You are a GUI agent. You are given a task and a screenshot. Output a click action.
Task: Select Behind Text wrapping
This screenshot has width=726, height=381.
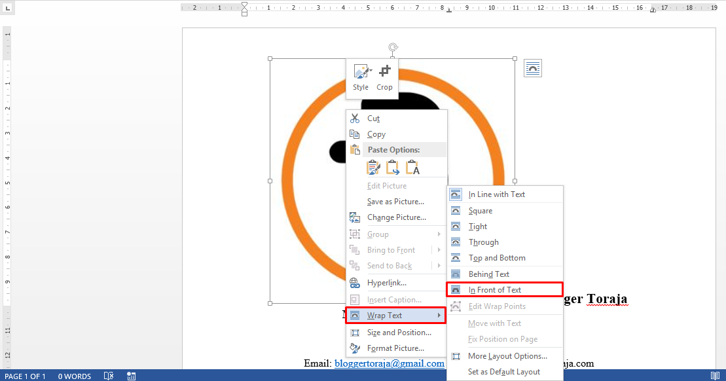(x=505, y=274)
